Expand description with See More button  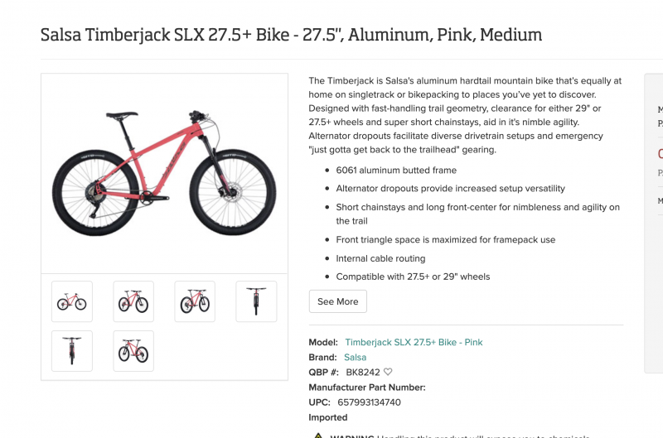click(x=337, y=301)
